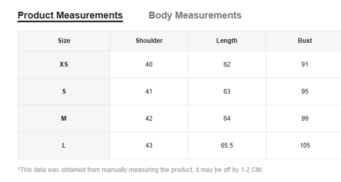
Task: Click the M shoulder value 42
Action: point(149,118)
